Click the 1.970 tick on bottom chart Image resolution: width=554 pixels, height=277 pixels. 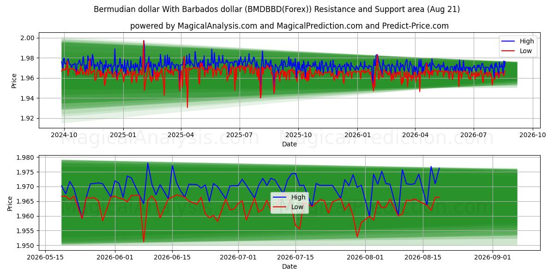click(26, 187)
